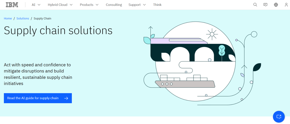This screenshot has height=124, width=290.
Task: Click the paragraph about mitigating disruptions
Action: pos(38,74)
